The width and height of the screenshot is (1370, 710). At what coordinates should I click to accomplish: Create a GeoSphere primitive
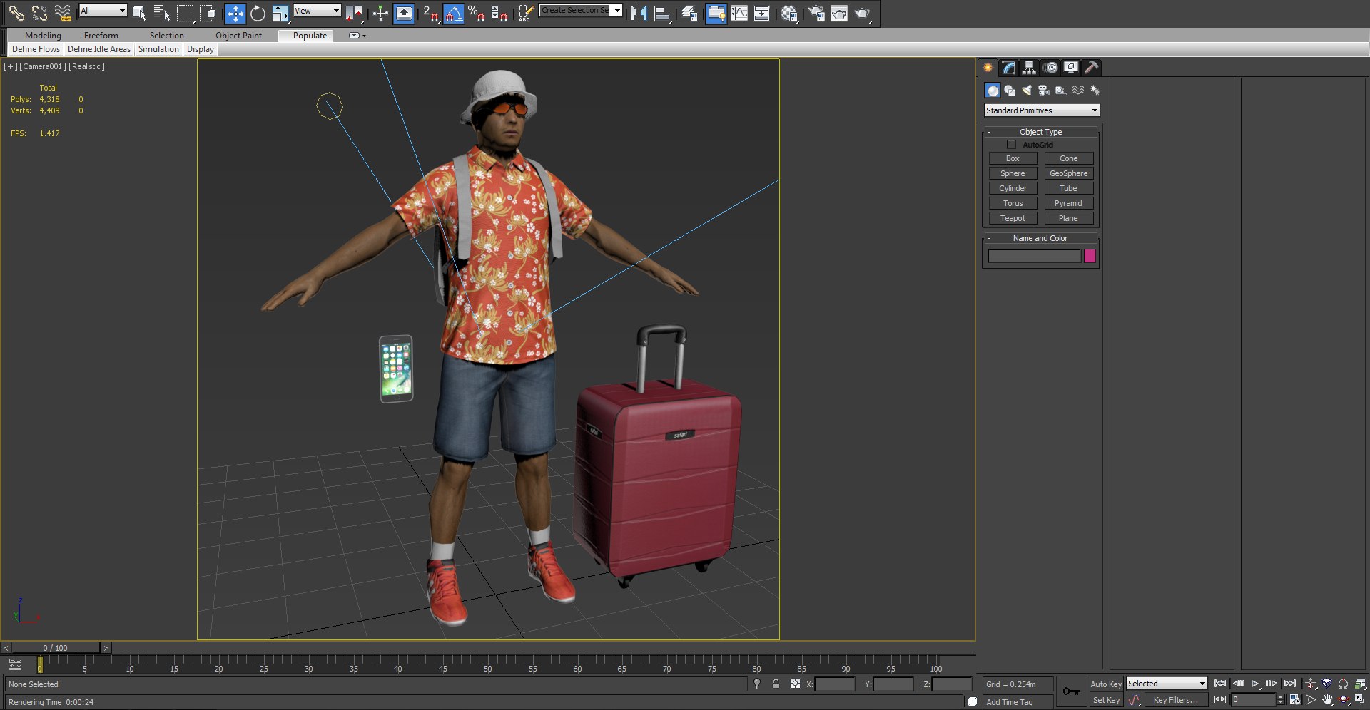(1069, 173)
